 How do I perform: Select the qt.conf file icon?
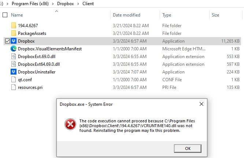point(14,80)
